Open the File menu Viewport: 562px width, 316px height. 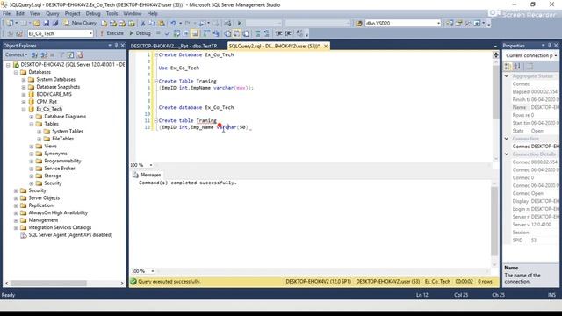click(x=6, y=13)
